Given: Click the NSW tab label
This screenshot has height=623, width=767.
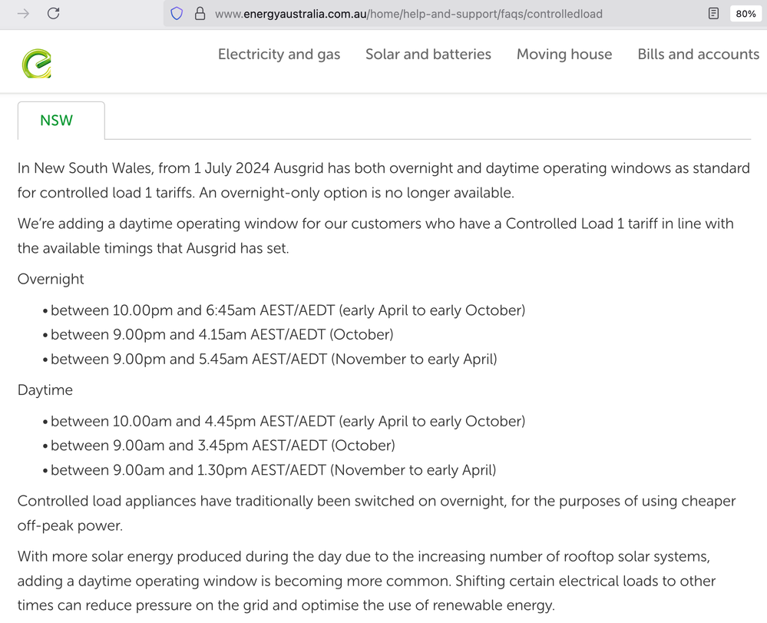Looking at the screenshot, I should tap(57, 121).
